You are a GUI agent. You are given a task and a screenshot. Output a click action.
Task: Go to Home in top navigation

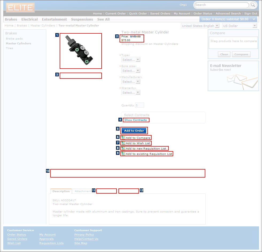(x=97, y=13)
